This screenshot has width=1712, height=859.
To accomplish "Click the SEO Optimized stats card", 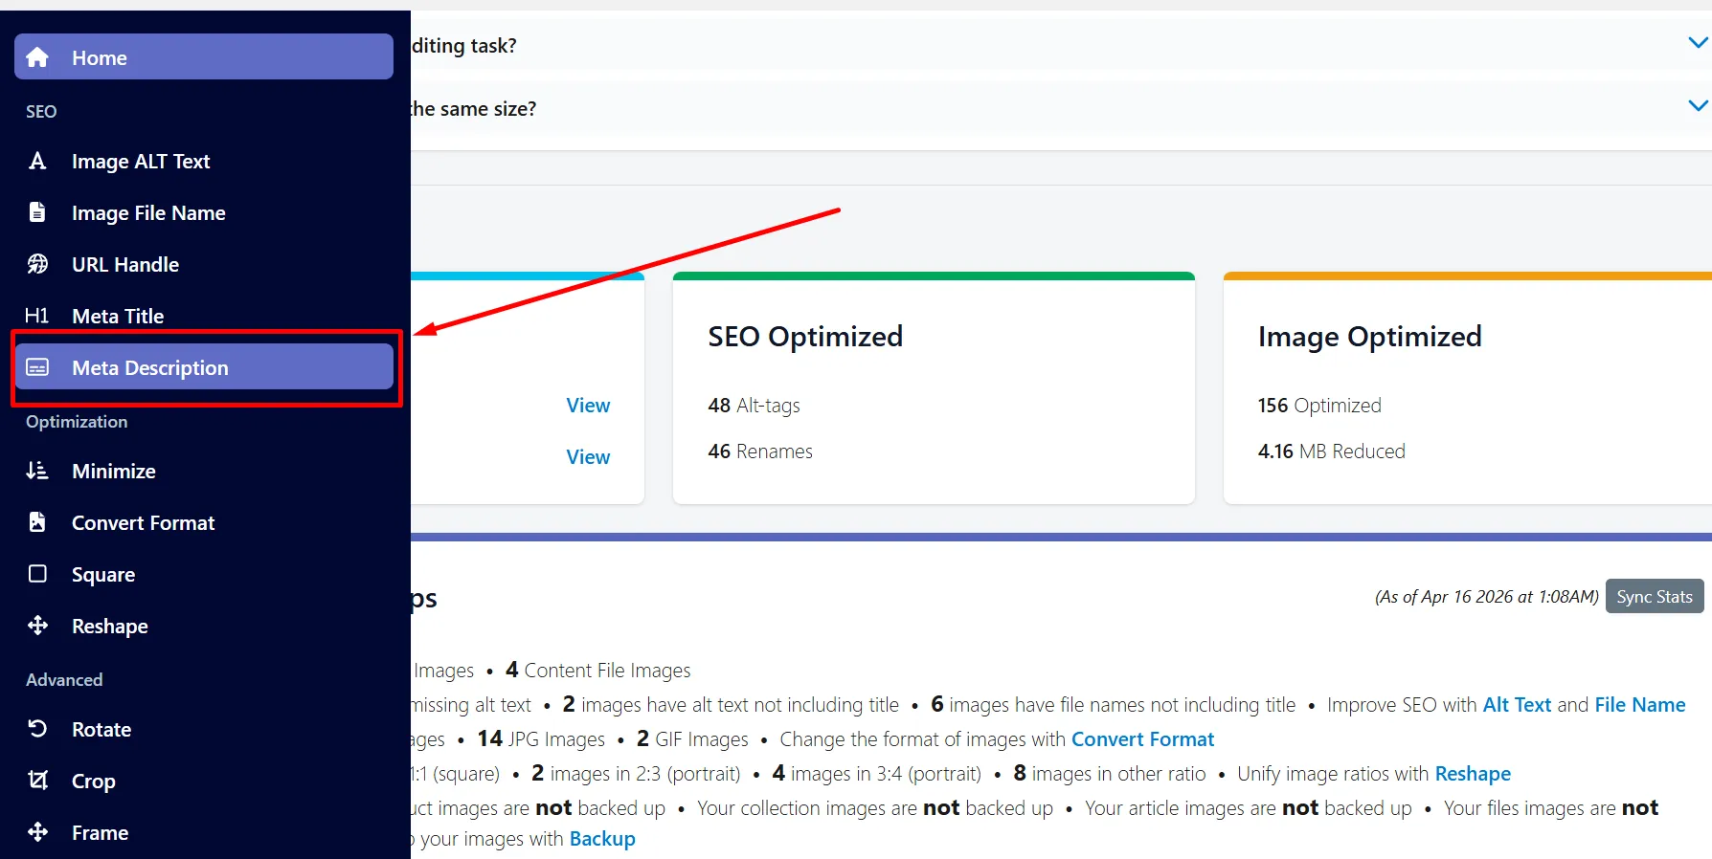I will [934, 388].
